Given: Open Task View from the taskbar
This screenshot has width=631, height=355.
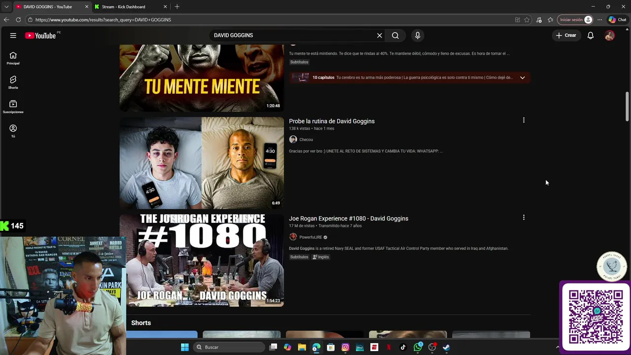Looking at the screenshot, I should pyautogui.click(x=274, y=347).
